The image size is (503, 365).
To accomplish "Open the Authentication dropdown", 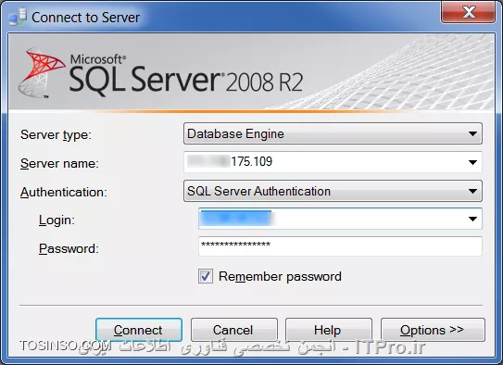I will [333, 191].
